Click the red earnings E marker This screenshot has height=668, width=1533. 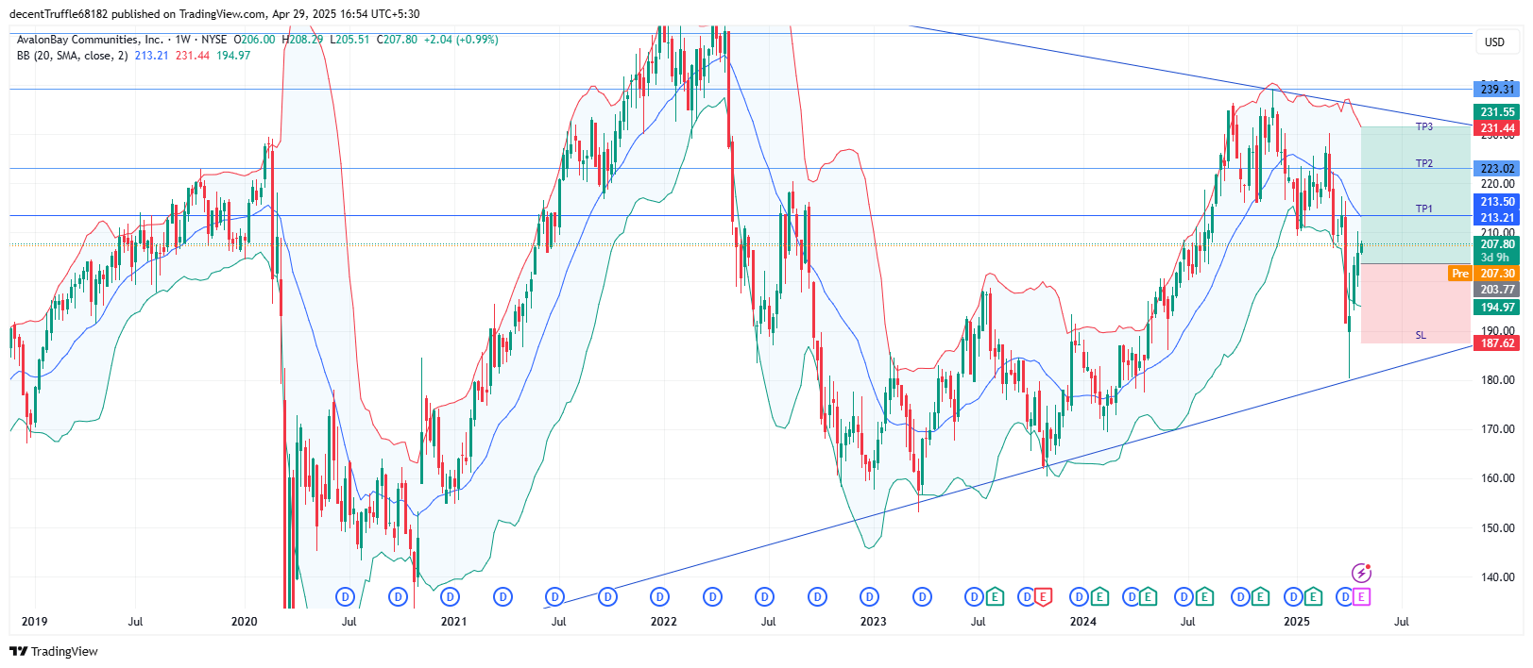coord(1043,596)
